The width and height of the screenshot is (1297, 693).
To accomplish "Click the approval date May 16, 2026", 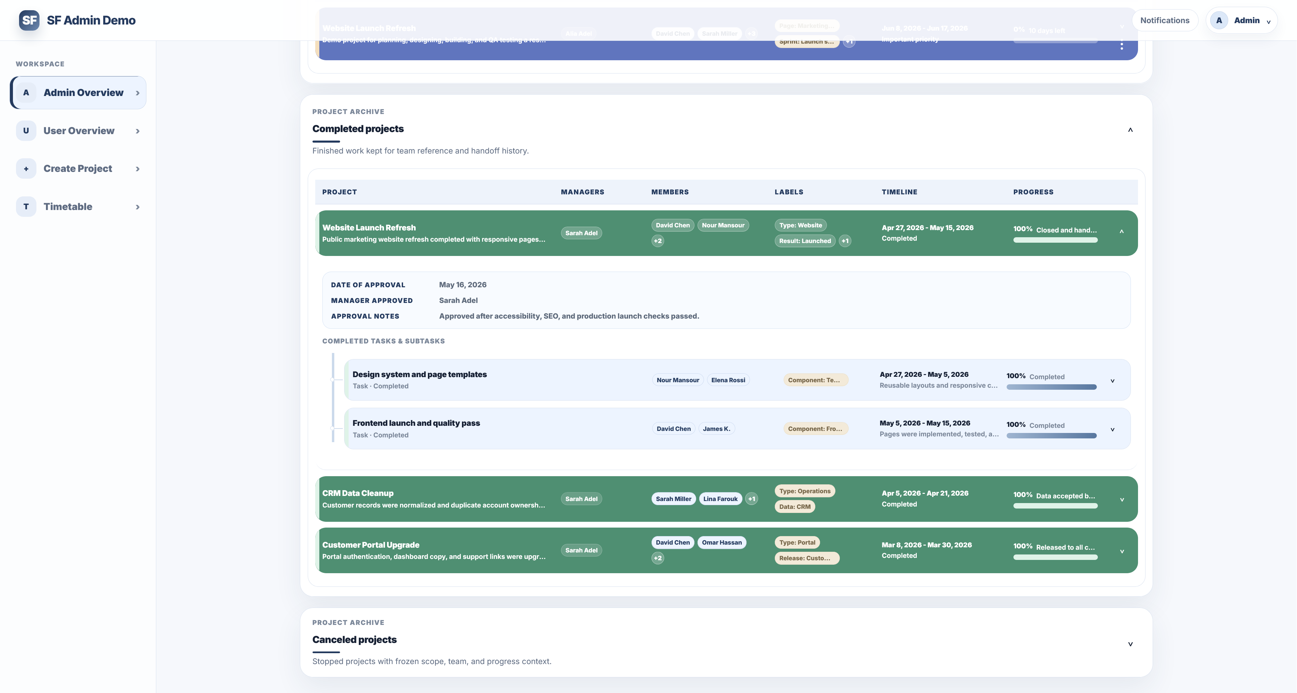I will pos(463,285).
